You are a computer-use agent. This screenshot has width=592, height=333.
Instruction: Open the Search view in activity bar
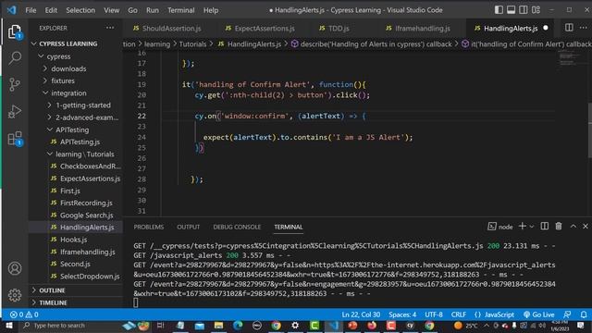pos(15,57)
